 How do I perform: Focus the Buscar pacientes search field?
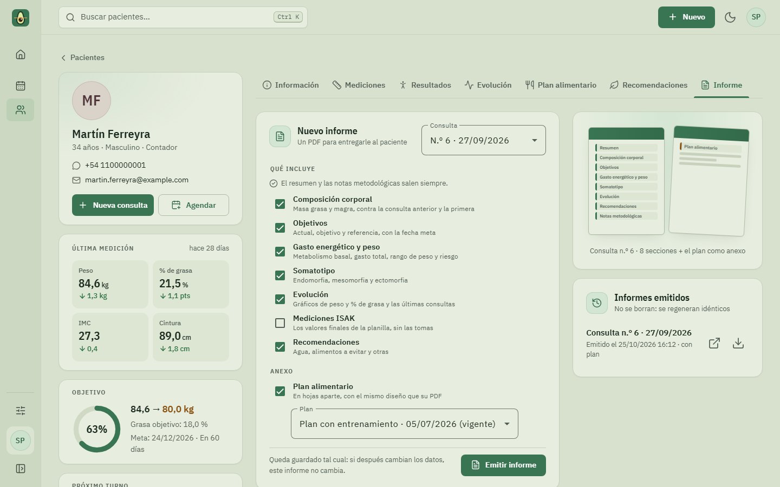tap(183, 17)
